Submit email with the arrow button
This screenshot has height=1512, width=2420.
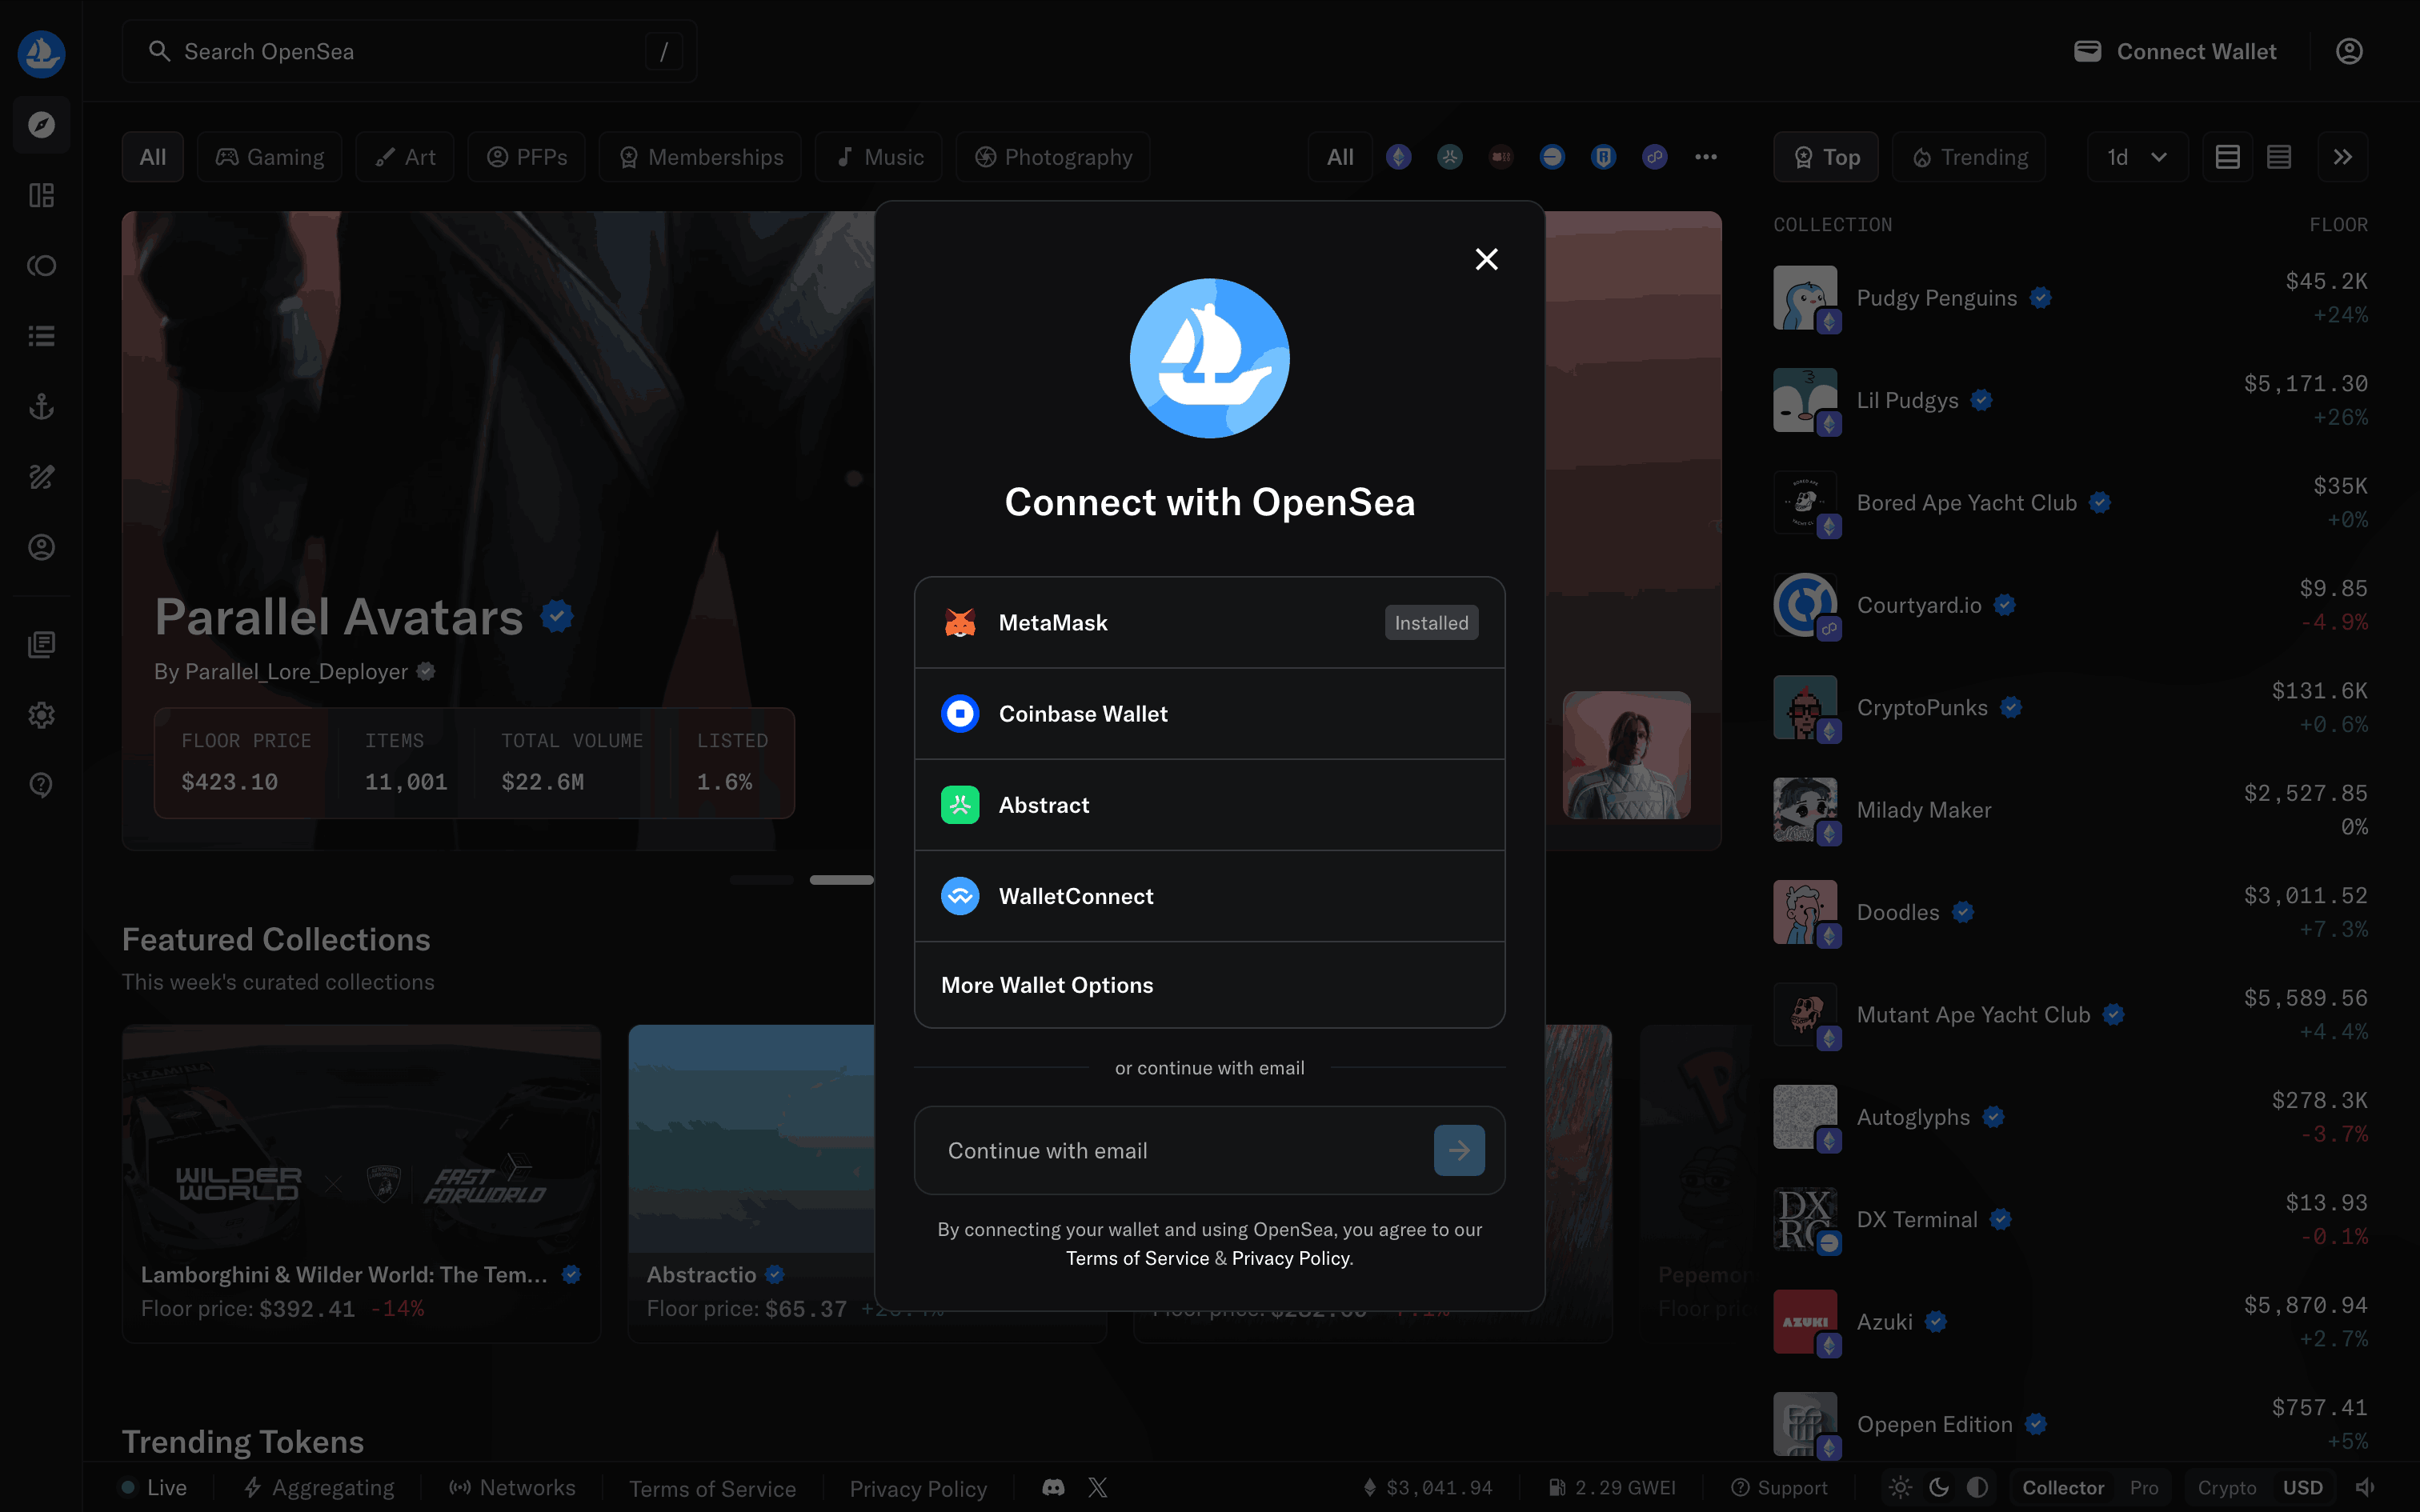click(1458, 1150)
